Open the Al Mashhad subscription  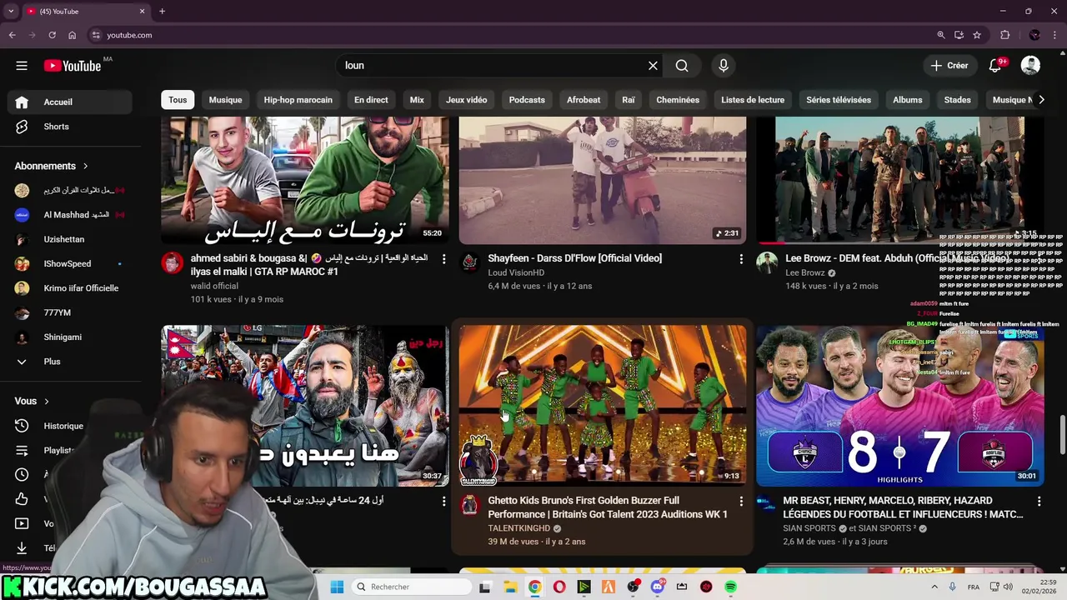(x=70, y=215)
